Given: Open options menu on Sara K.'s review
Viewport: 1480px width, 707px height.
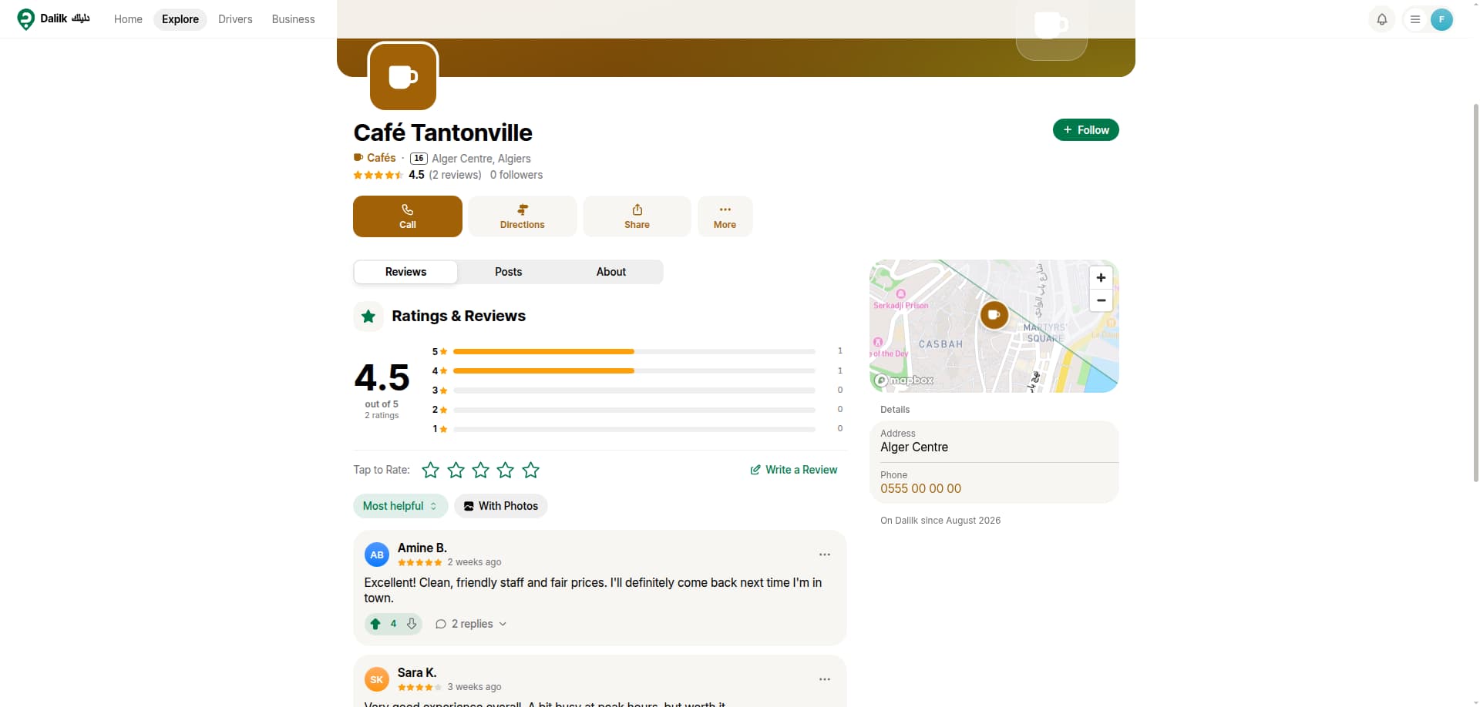Looking at the screenshot, I should (x=825, y=679).
